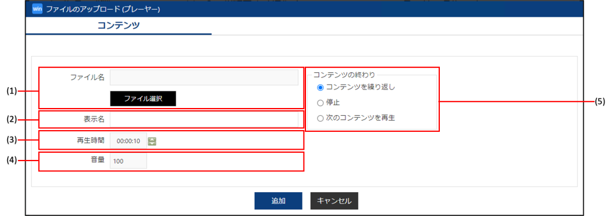Click the 追加 button

point(279,201)
